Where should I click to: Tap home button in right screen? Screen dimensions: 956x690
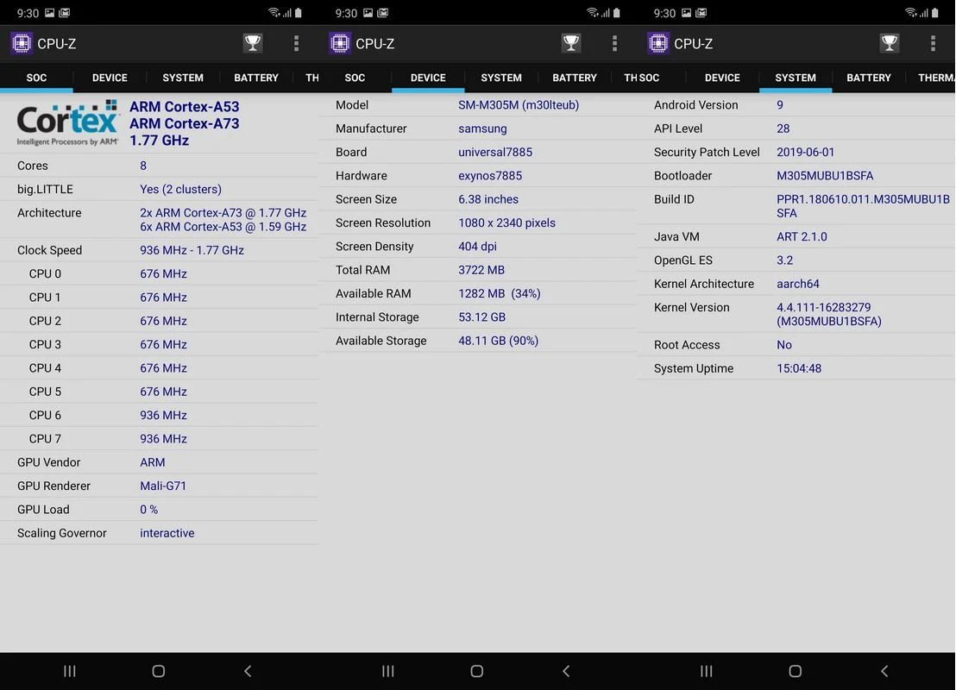(795, 671)
